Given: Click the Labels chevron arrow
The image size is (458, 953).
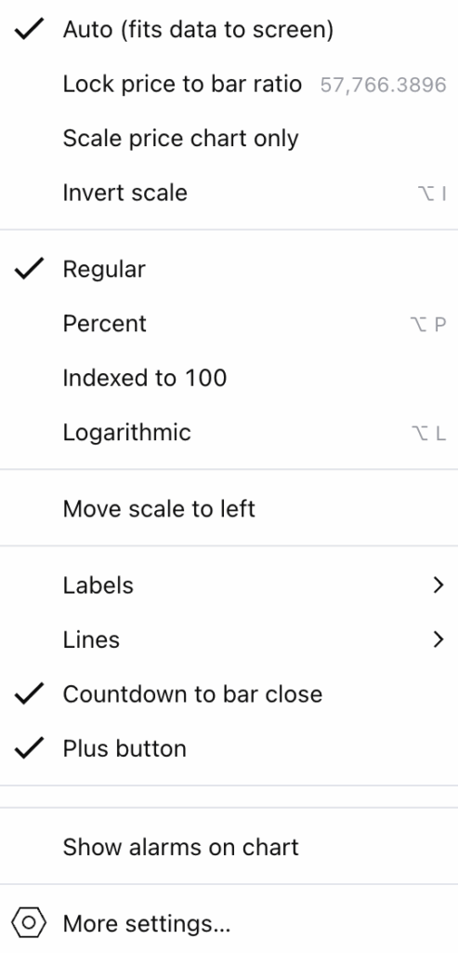Looking at the screenshot, I should 438,584.
